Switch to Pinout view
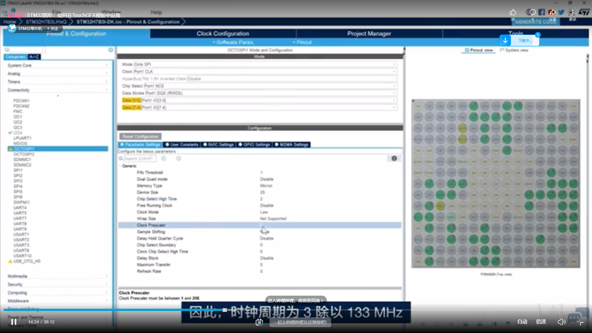This screenshot has height=333, width=592. pos(479,50)
